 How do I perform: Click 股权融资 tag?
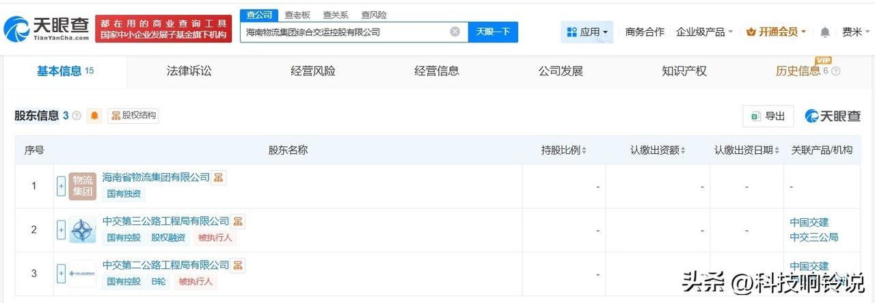(168, 238)
